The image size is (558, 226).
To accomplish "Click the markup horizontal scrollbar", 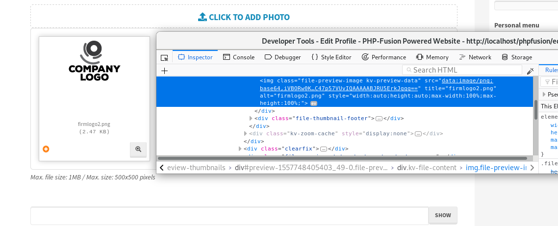I will 343,159.
